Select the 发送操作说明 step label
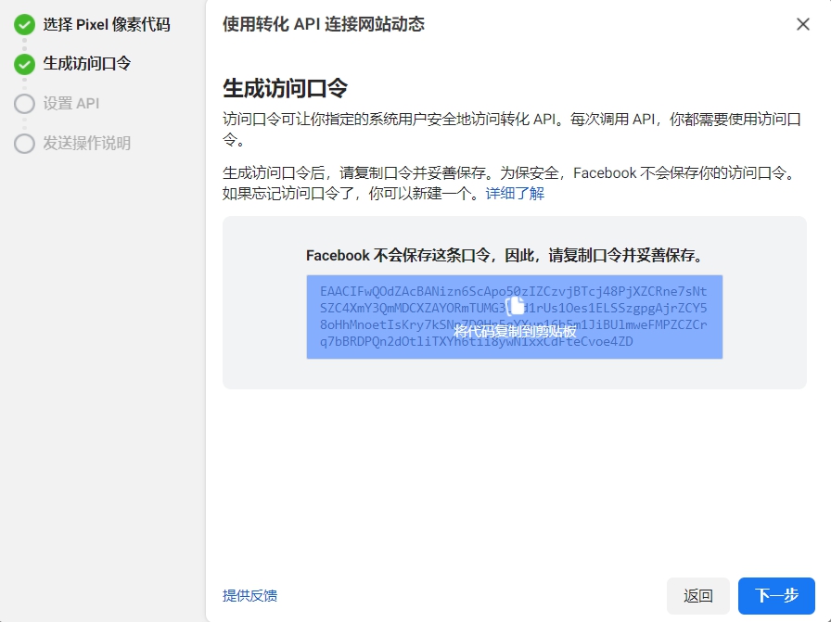The image size is (831, 622). click(x=86, y=144)
